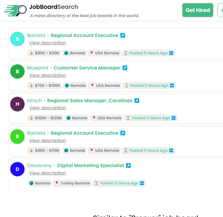Image resolution: width=223 pixels, height=217 pixels.
Task: Click the Blueprint company name link
Action: tap(38, 68)
